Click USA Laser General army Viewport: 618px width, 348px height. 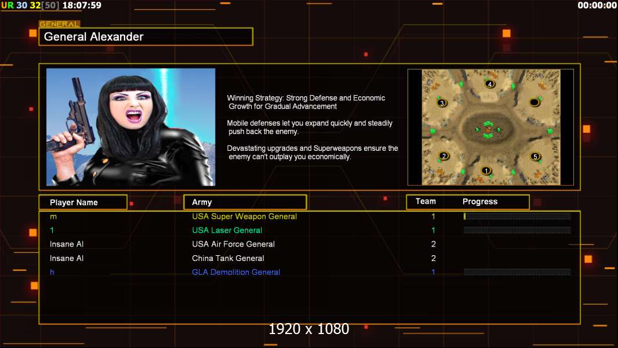click(227, 230)
